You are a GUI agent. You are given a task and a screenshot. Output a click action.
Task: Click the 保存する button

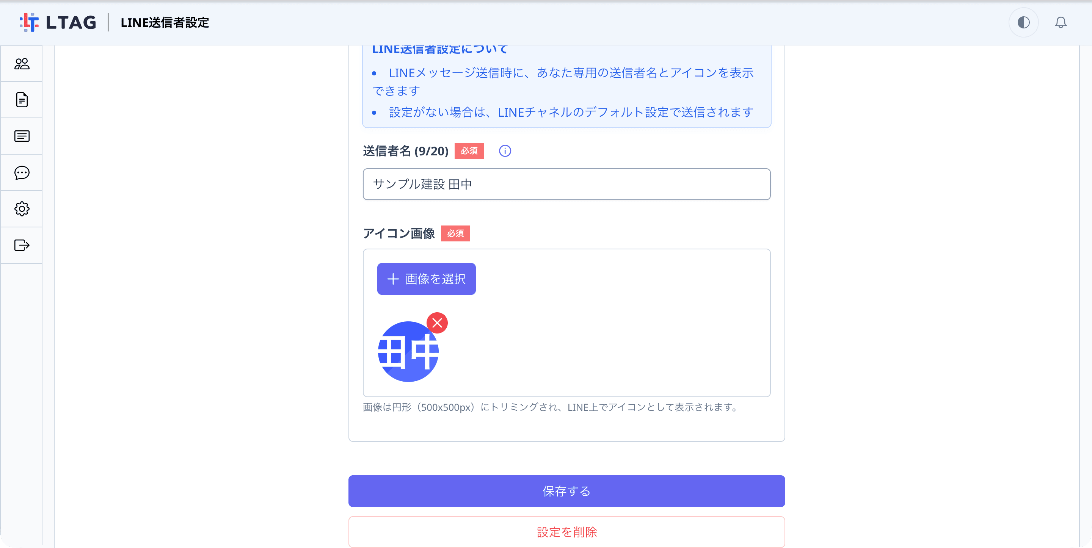[x=566, y=491]
